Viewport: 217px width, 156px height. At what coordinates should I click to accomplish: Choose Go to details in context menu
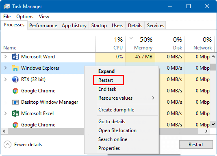112,122
